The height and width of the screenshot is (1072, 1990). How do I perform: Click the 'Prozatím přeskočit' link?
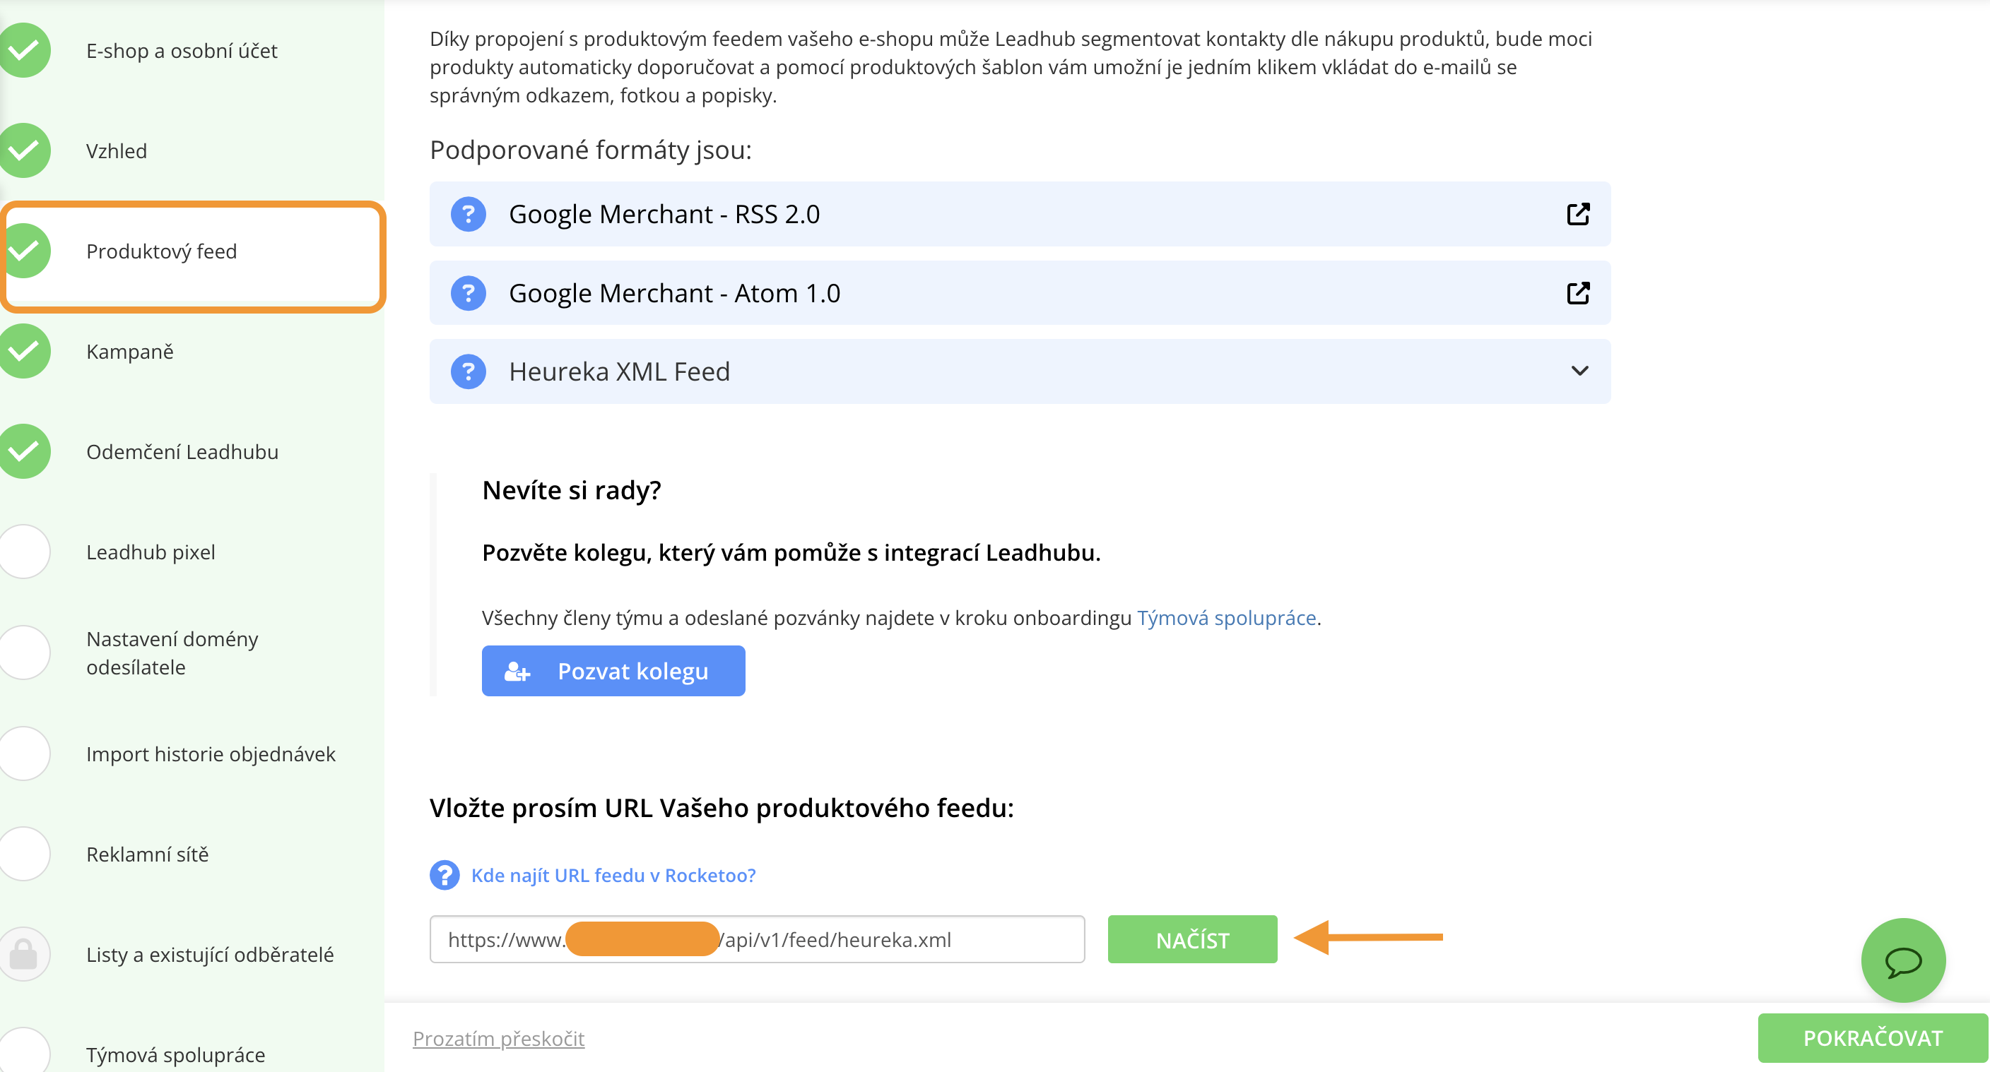(498, 1038)
